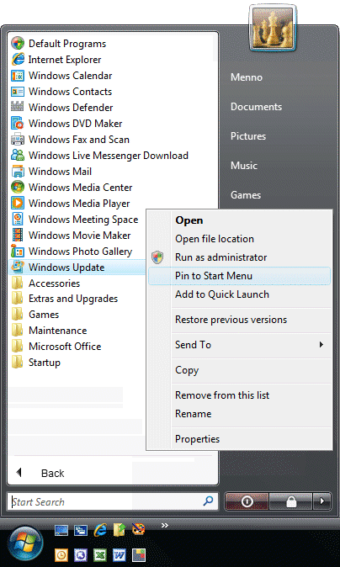Select Open file location in context menu
The height and width of the screenshot is (567, 340).
pos(239,239)
